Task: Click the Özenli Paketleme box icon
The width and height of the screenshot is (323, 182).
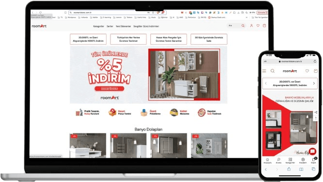Action: (144, 113)
